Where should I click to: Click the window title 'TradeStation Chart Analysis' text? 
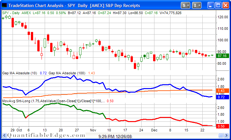click(x=36, y=5)
